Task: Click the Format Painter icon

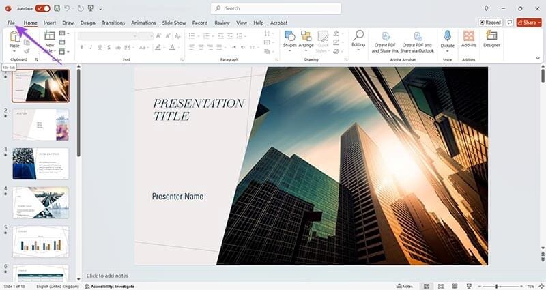Action: coord(27,50)
